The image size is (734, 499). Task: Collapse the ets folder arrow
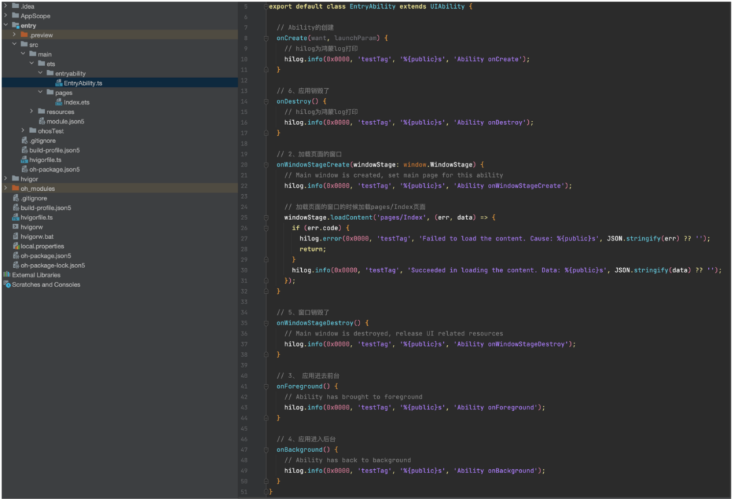click(32, 63)
